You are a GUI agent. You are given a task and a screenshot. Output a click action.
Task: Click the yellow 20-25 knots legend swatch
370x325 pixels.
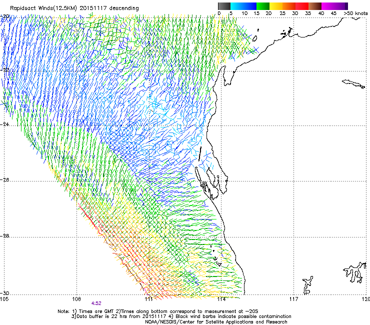click(276, 6)
